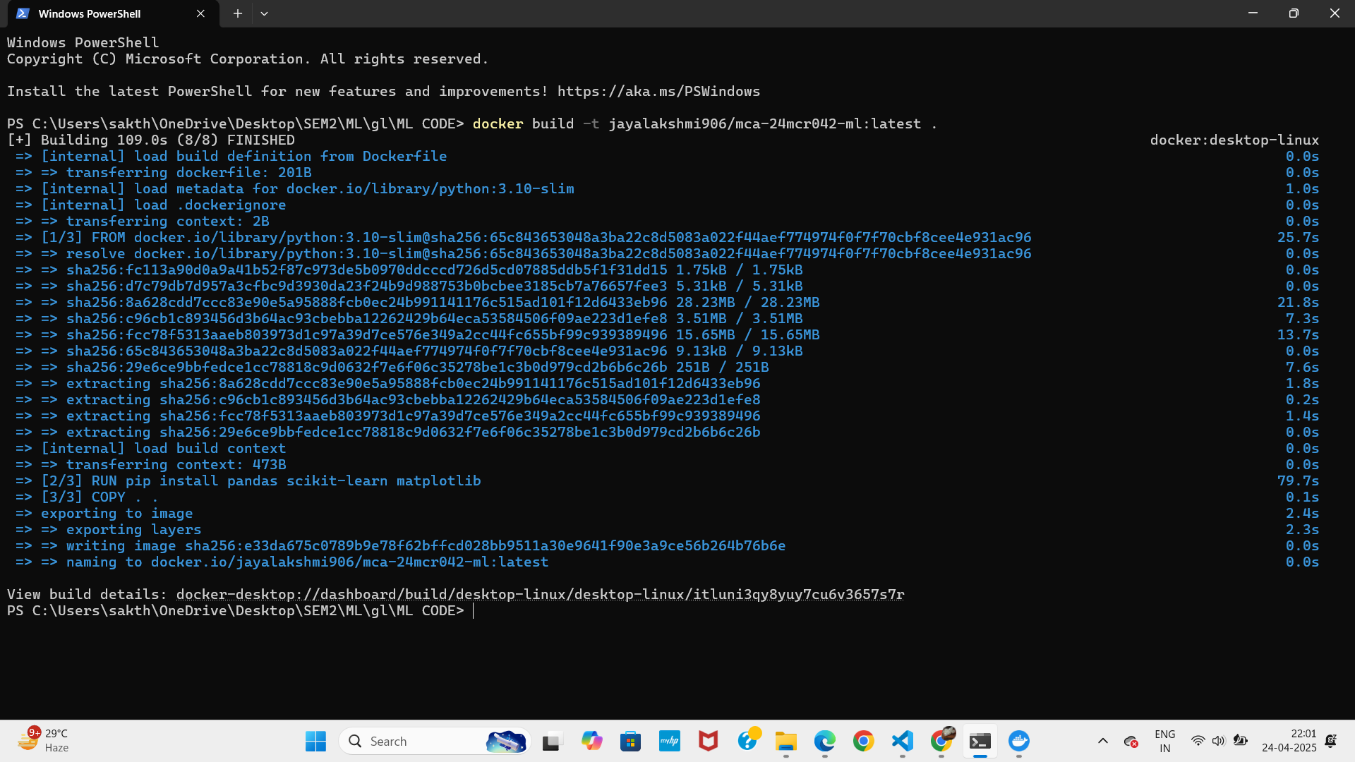The height and width of the screenshot is (762, 1355).
Task: Open the clock showing 22:01 24-04-2025
Action: [x=1289, y=741]
